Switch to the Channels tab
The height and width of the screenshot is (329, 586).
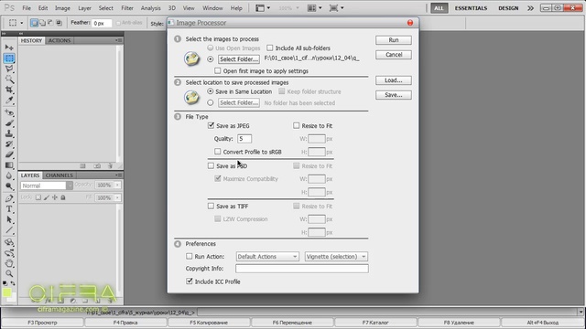59,175
